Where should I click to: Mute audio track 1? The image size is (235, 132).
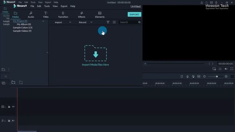click(13, 121)
